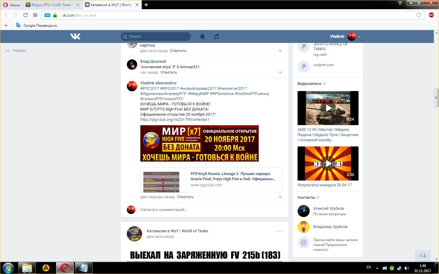Reply to Vladimir Alexandrov's comment
The width and height of the screenshot is (439, 274).
(x=185, y=197)
